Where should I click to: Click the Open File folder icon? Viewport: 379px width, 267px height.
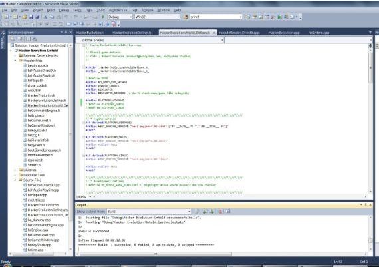click(25, 17)
